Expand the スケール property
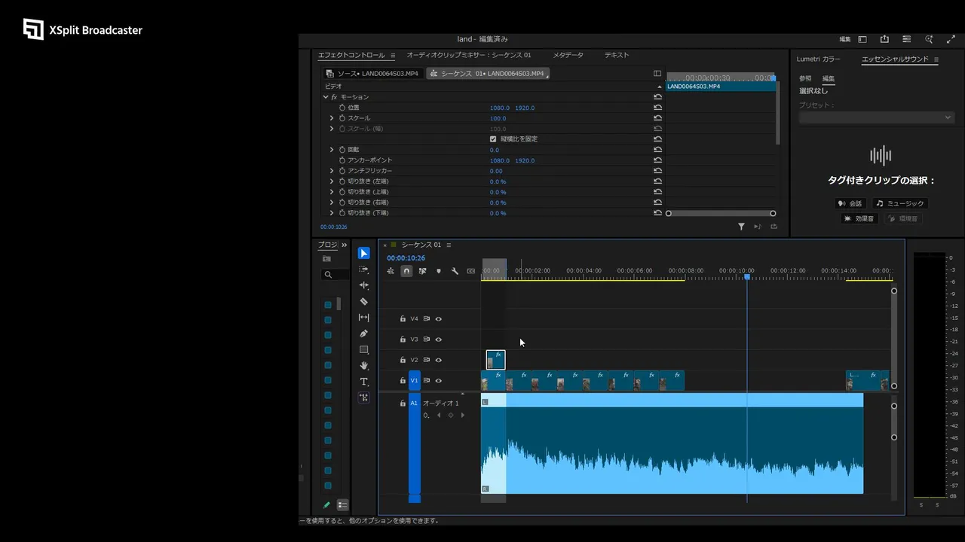965x542 pixels. pos(332,118)
